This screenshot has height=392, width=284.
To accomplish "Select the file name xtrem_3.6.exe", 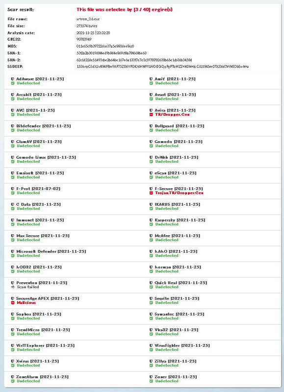I will click(88, 19).
